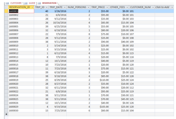
Task: Select reservation ID 1600030 cell
Action: pyautogui.click(x=21, y=111)
